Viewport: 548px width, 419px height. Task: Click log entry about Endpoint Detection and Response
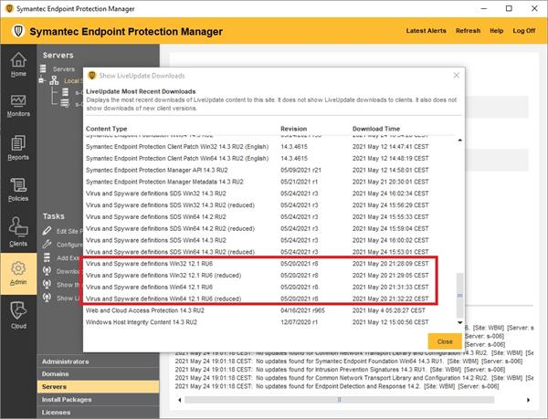click(336, 386)
